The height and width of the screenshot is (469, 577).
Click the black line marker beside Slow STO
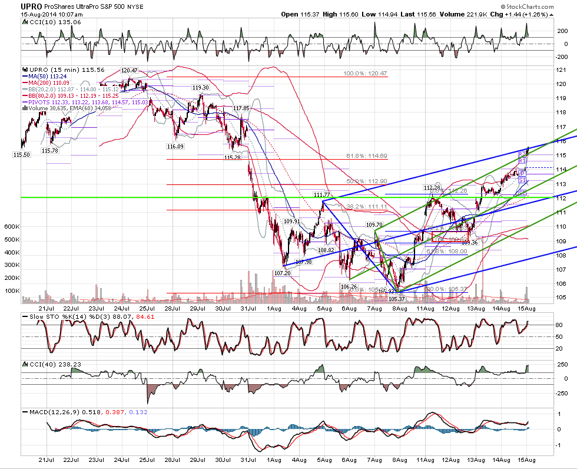pos(25,316)
